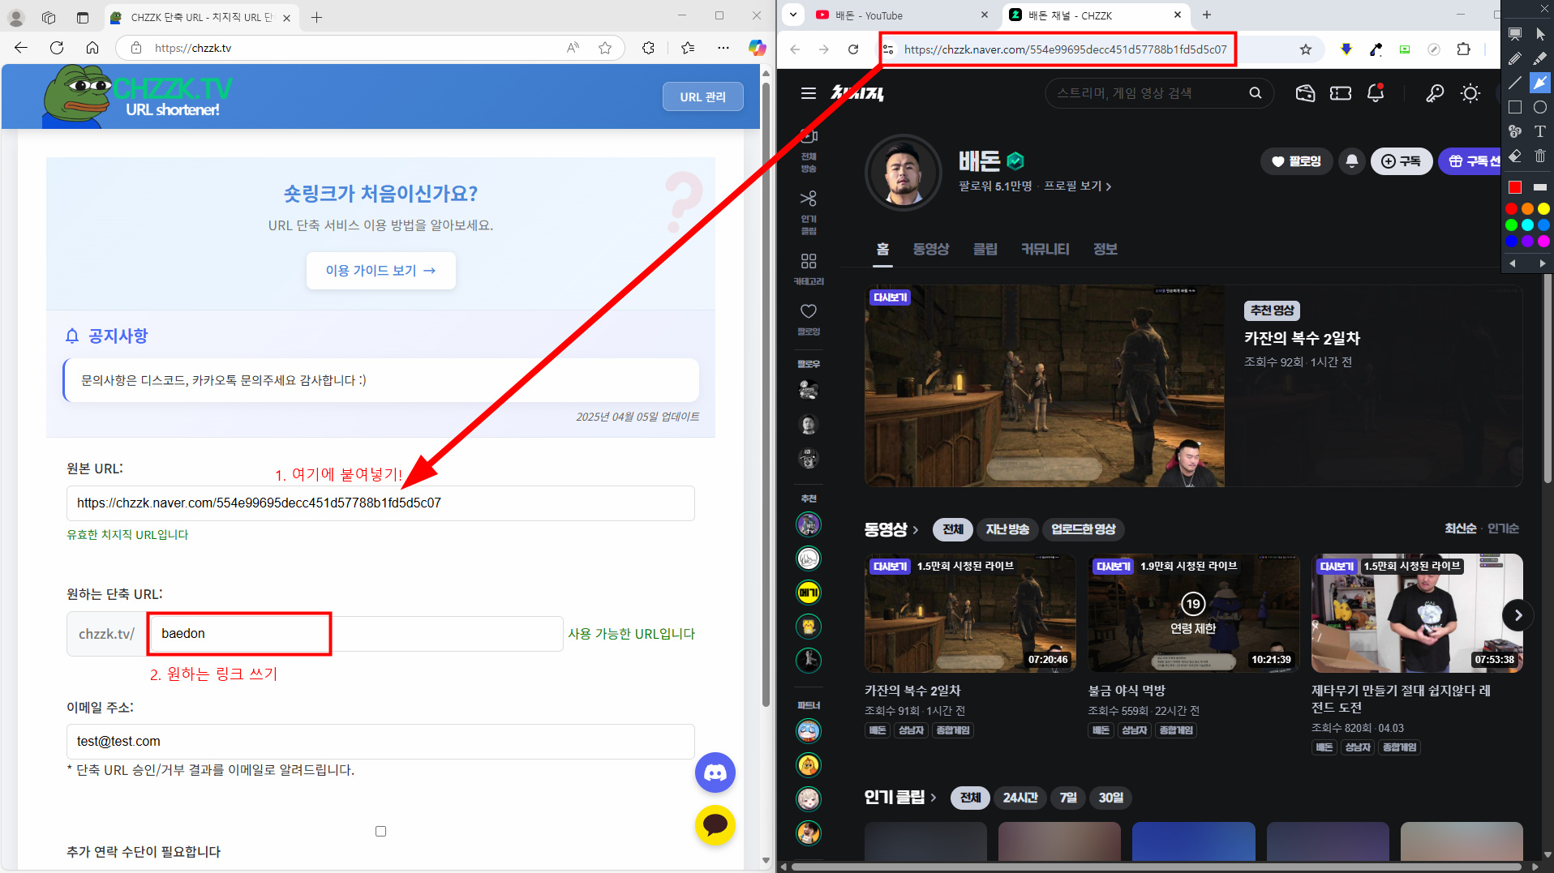Select the circle shape tool
This screenshot has height=873, width=1554.
(x=1539, y=107)
